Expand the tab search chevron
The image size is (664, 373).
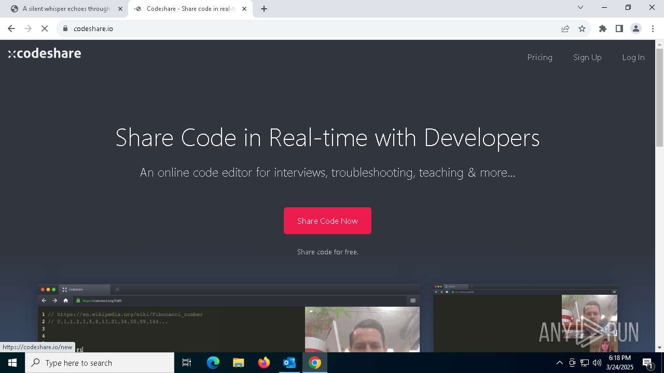580,7
